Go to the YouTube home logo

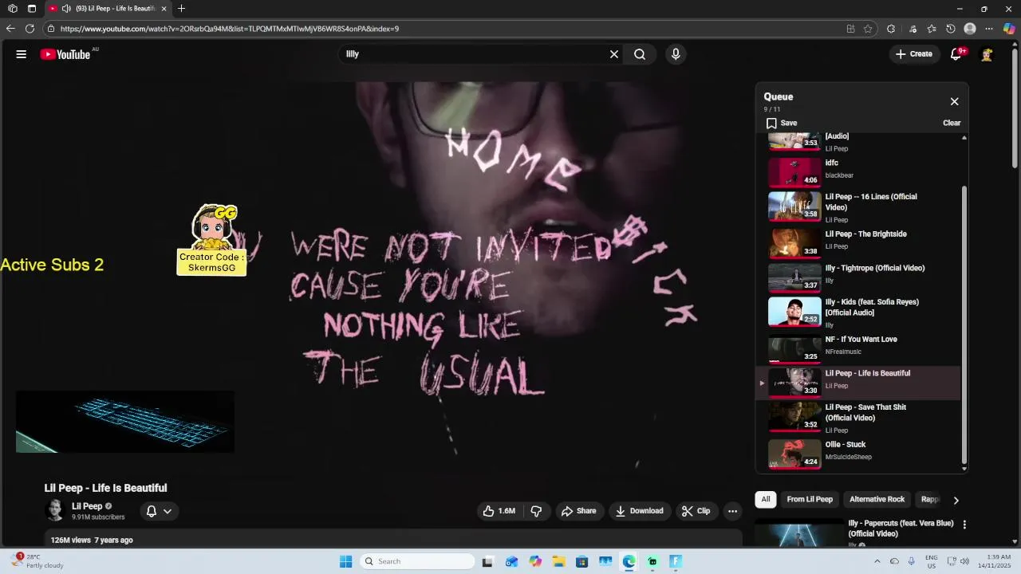(x=65, y=54)
